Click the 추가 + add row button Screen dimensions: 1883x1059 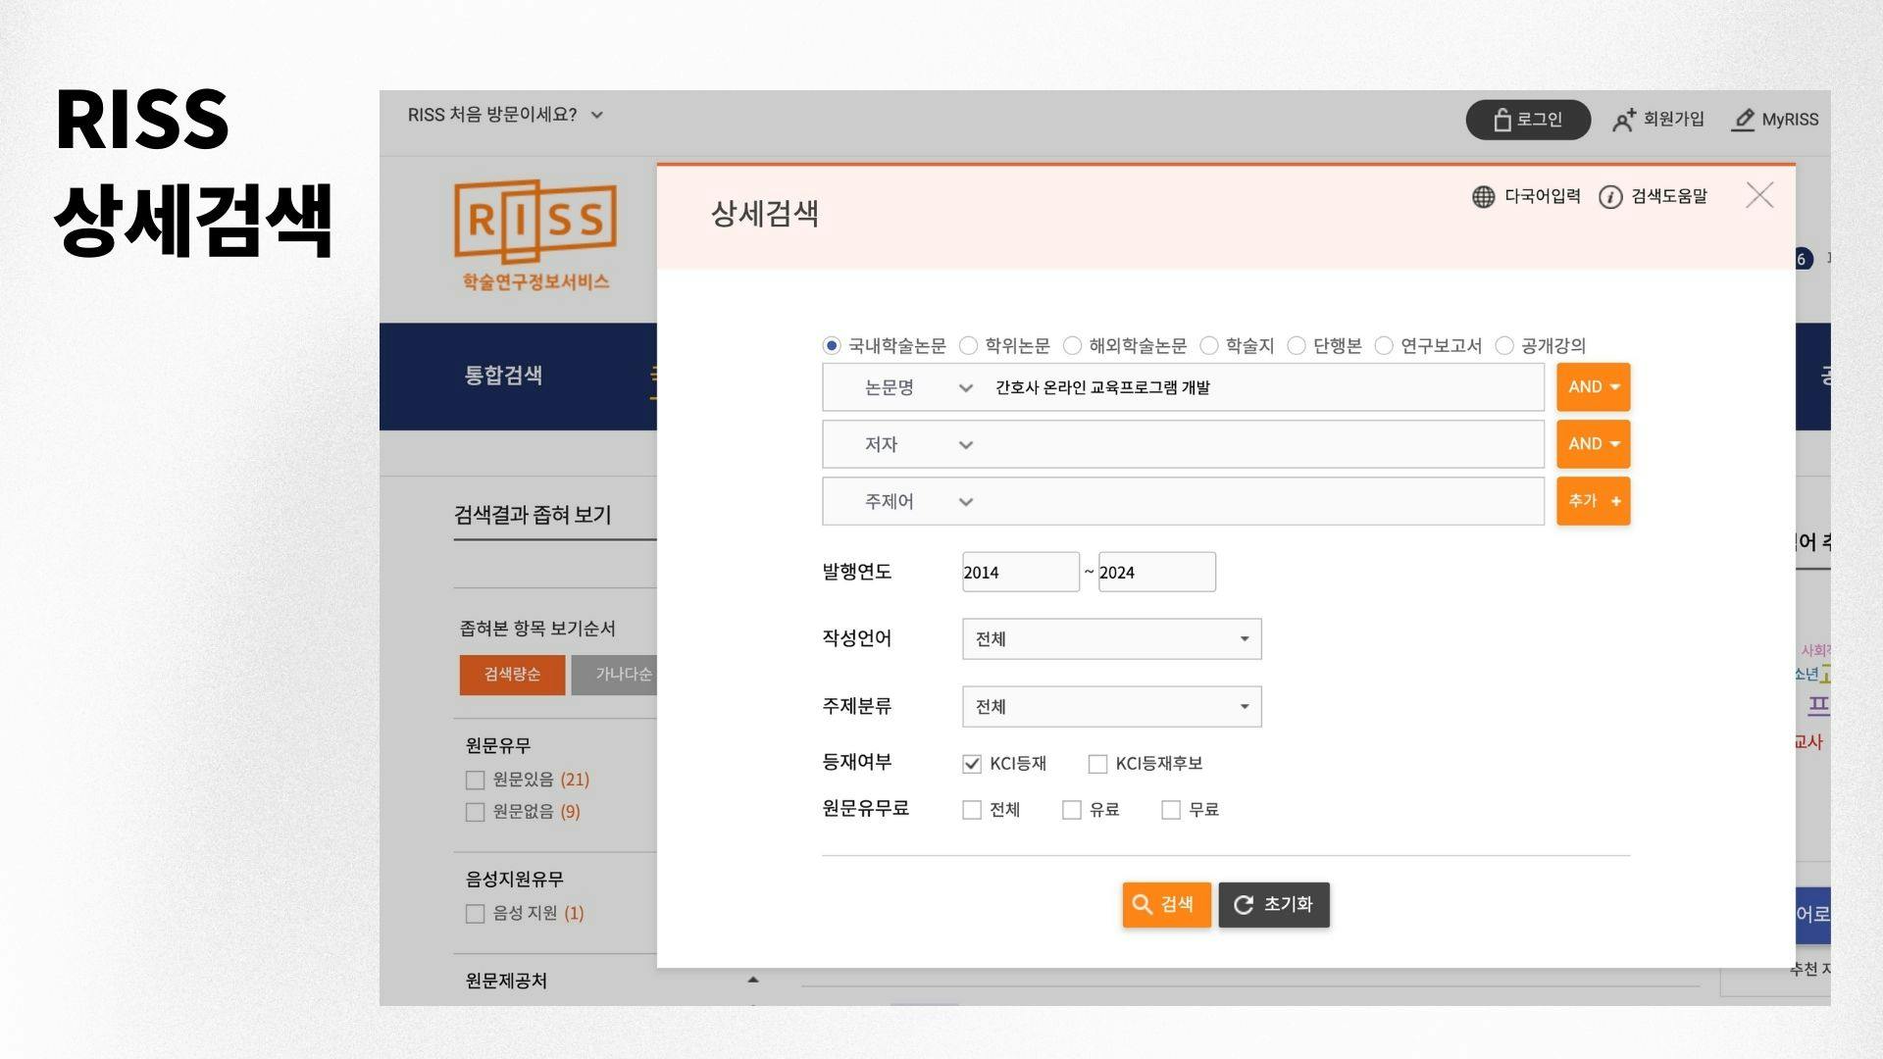pos(1593,501)
